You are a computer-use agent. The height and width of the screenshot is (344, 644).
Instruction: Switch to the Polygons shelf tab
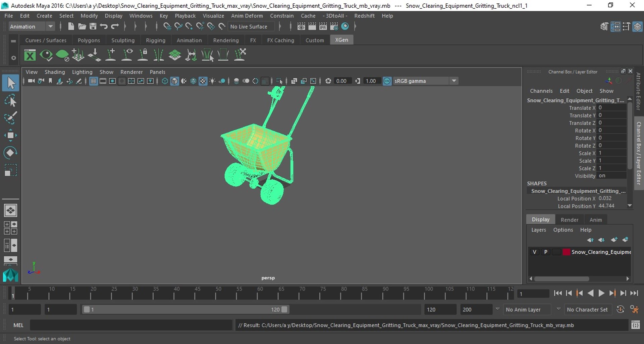(x=89, y=40)
